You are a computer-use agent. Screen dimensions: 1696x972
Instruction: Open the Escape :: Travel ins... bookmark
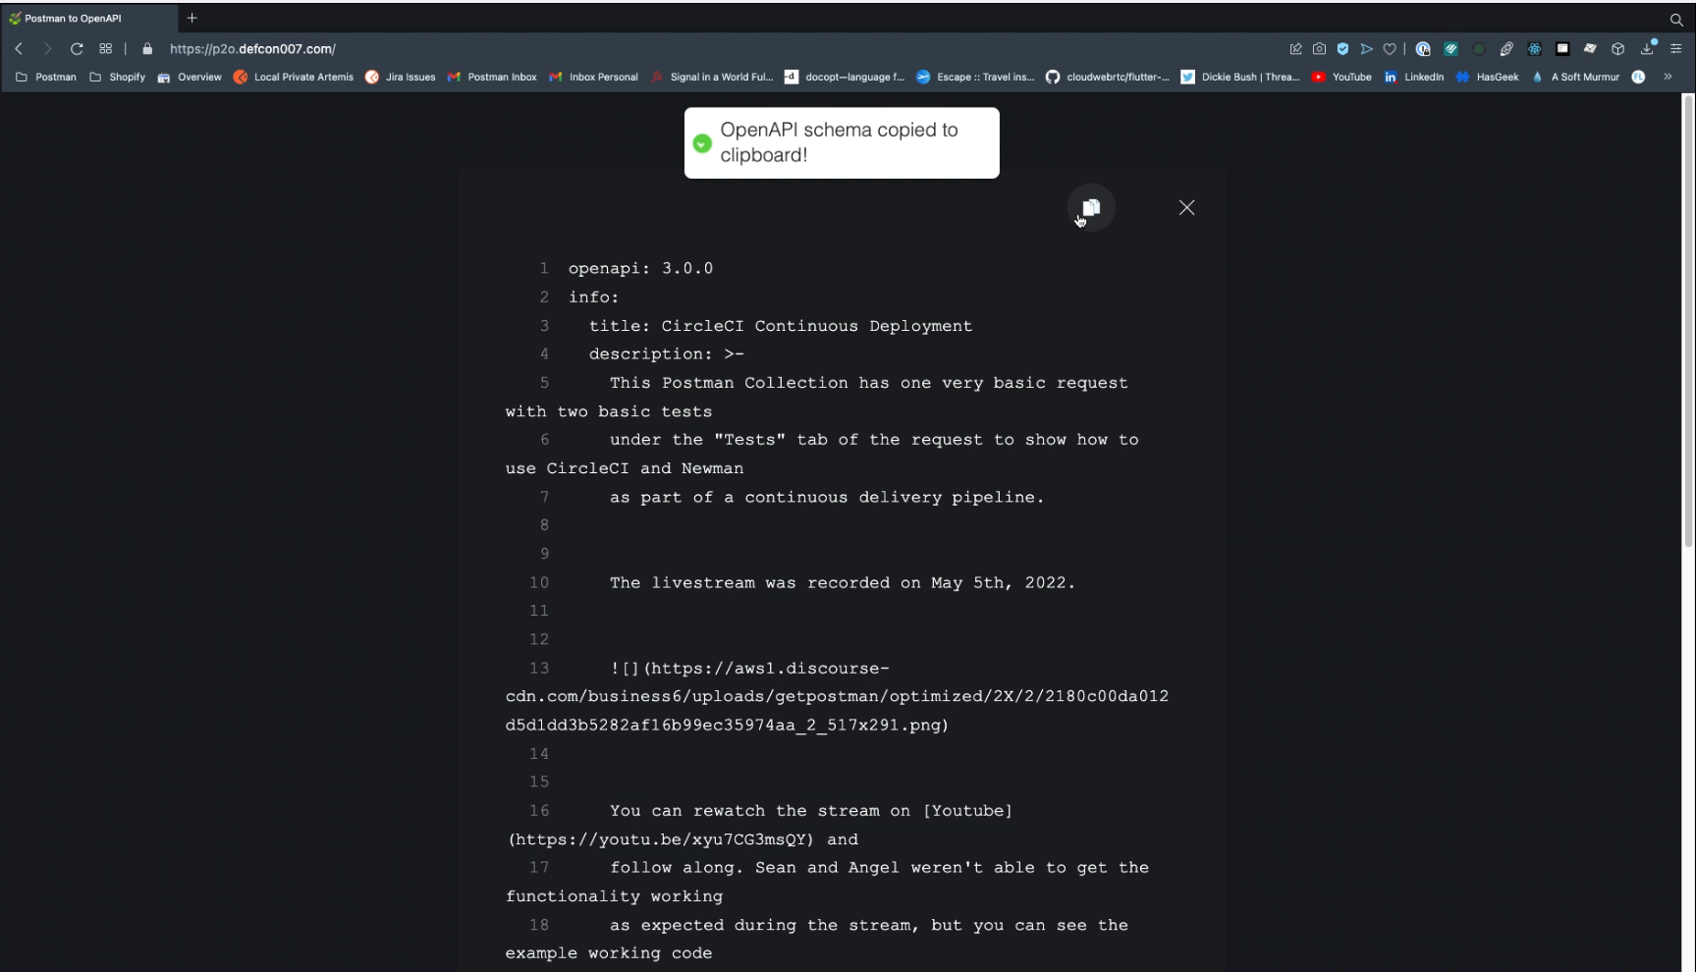pyautogui.click(x=975, y=77)
